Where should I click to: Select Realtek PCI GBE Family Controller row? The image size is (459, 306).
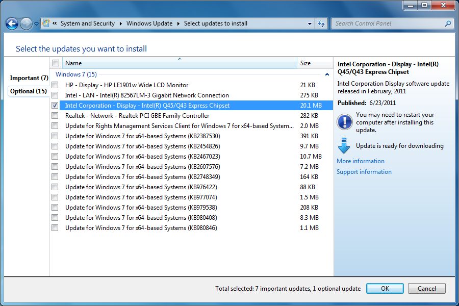click(196, 116)
